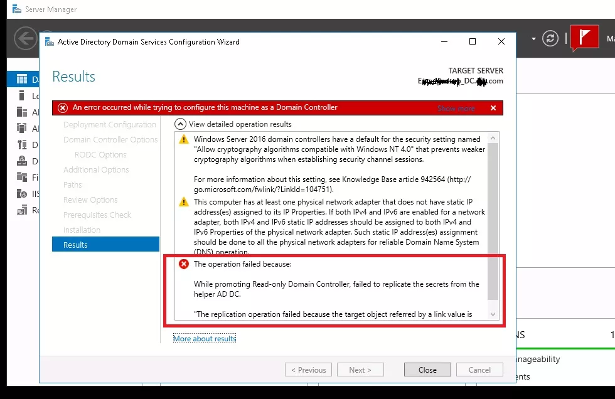The width and height of the screenshot is (615, 399).
Task: Click the results vertical scrollbar thumb
Action: coord(493,221)
